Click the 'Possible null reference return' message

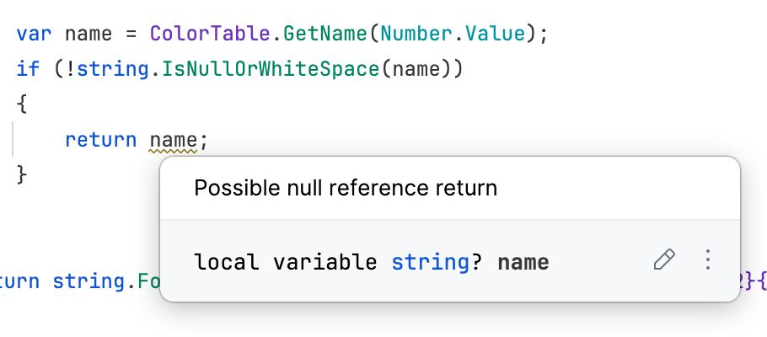[346, 187]
